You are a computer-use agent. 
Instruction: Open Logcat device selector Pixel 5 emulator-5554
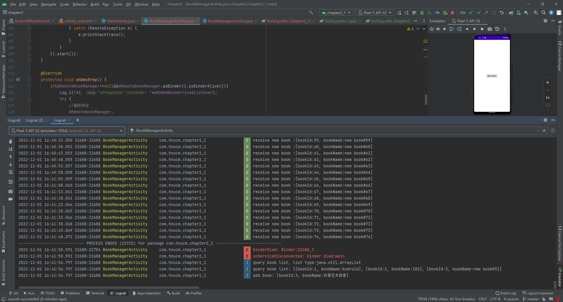point(67,131)
